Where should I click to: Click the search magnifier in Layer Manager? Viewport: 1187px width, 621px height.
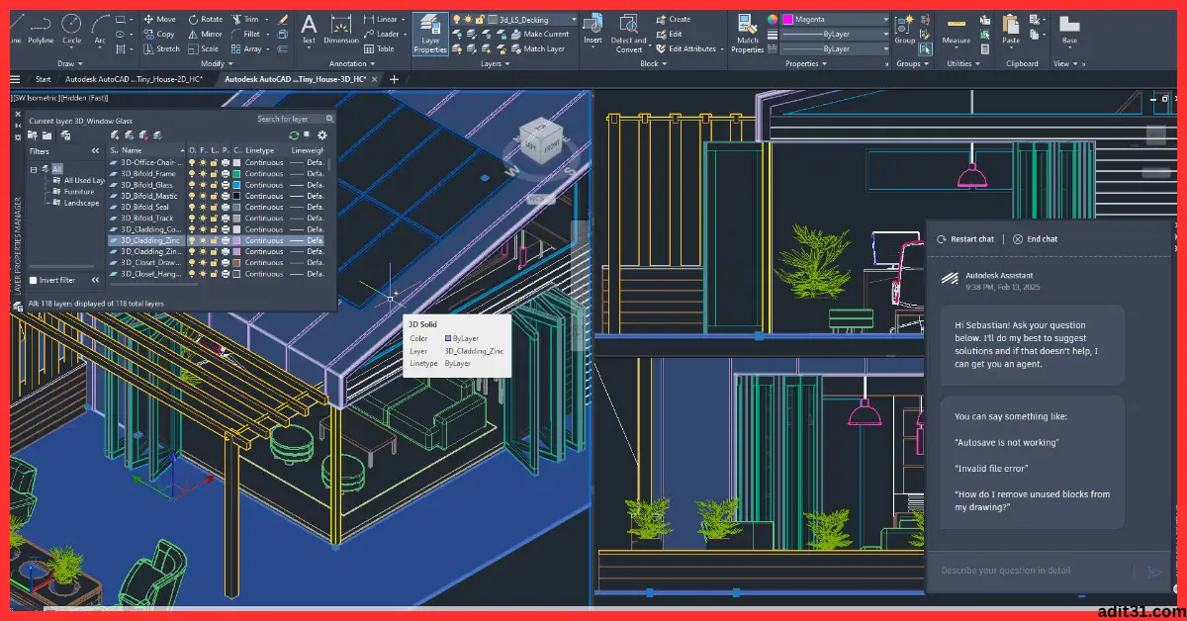(x=330, y=119)
